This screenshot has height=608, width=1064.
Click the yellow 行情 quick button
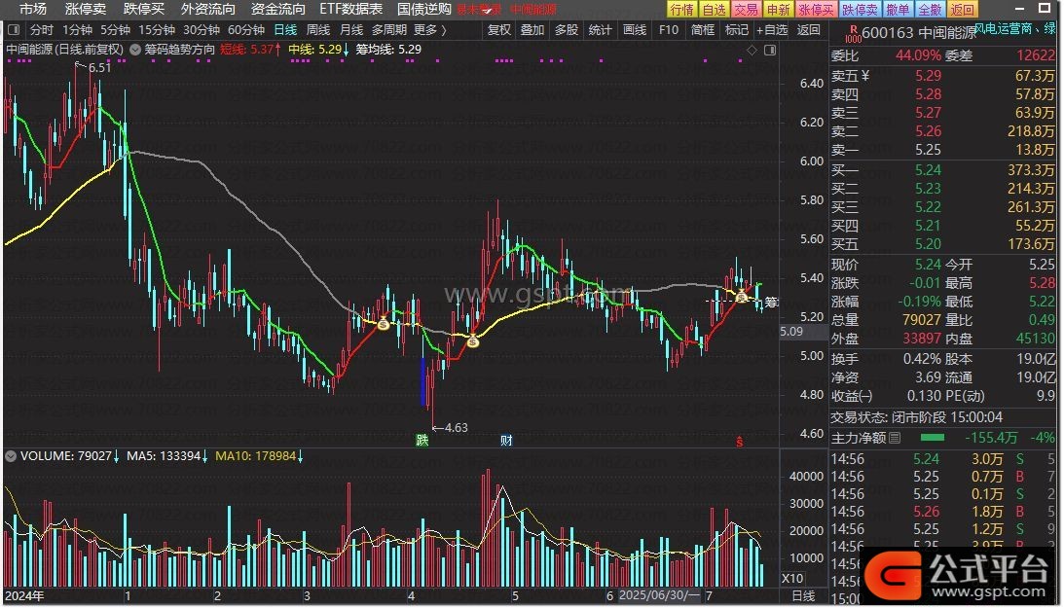(681, 10)
